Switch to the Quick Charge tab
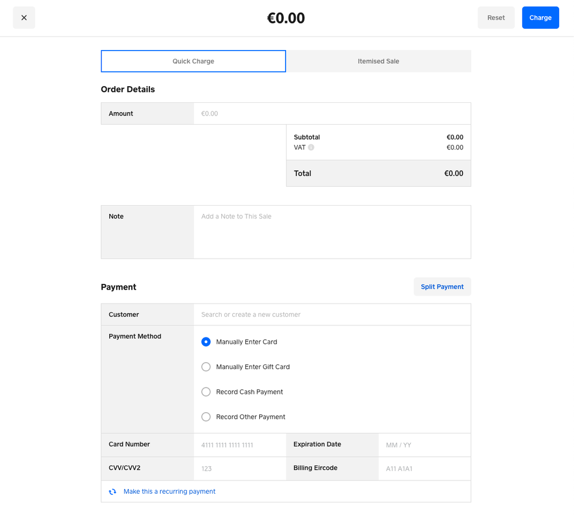Viewport: 574px width, 515px height. point(193,62)
